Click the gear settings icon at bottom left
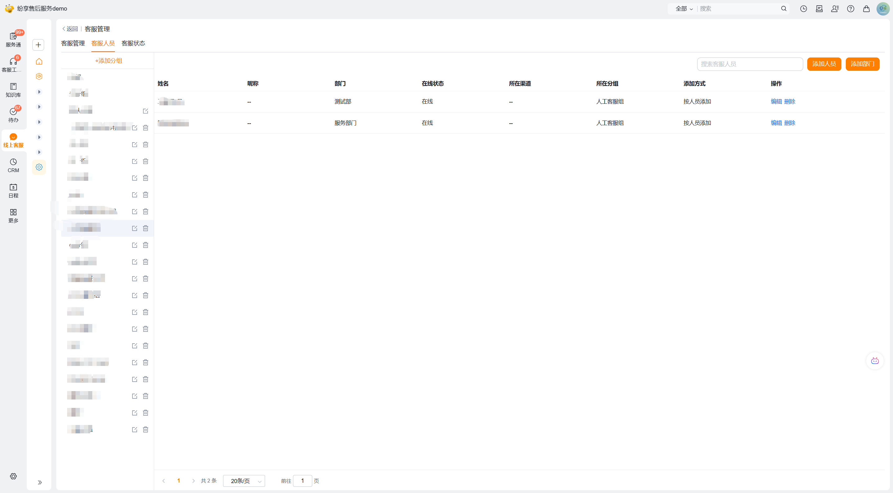 [13, 476]
